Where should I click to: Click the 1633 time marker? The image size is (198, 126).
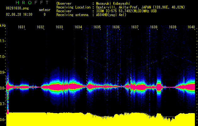click(59, 27)
